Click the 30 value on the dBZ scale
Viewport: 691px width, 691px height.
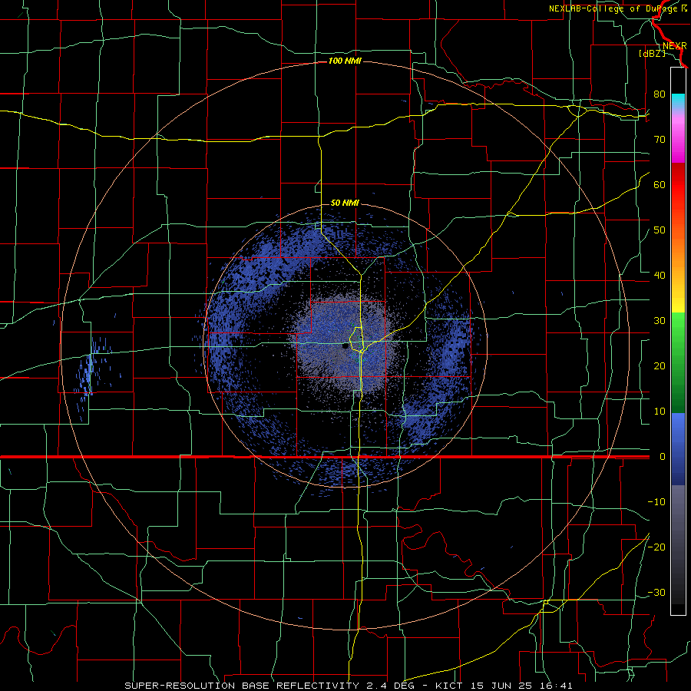[660, 321]
